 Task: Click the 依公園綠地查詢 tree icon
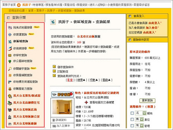tap(10, 61)
